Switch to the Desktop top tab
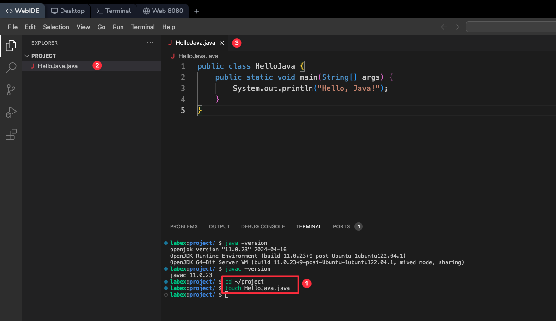The height and width of the screenshot is (321, 556). 68,11
